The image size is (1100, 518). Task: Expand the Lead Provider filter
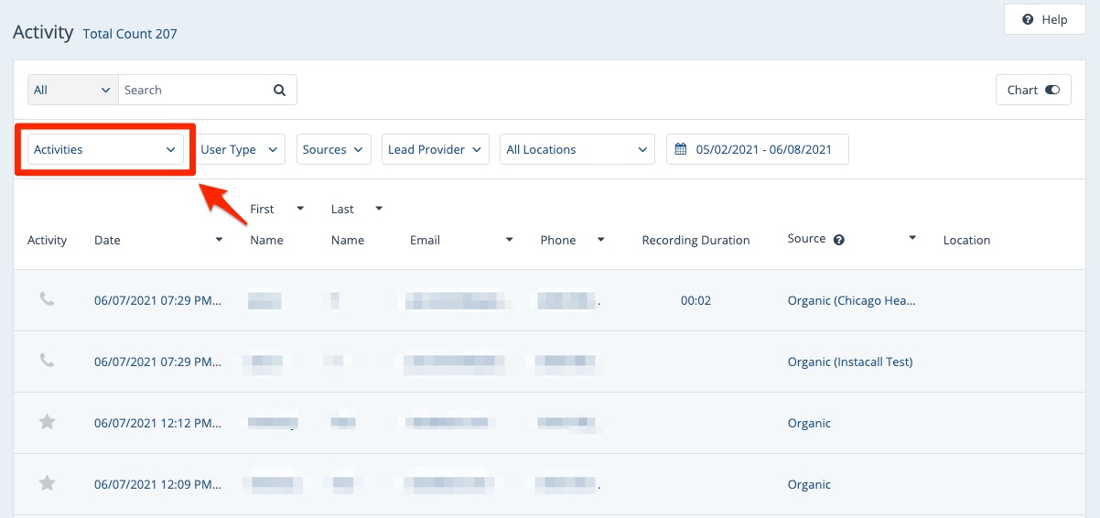pos(435,149)
